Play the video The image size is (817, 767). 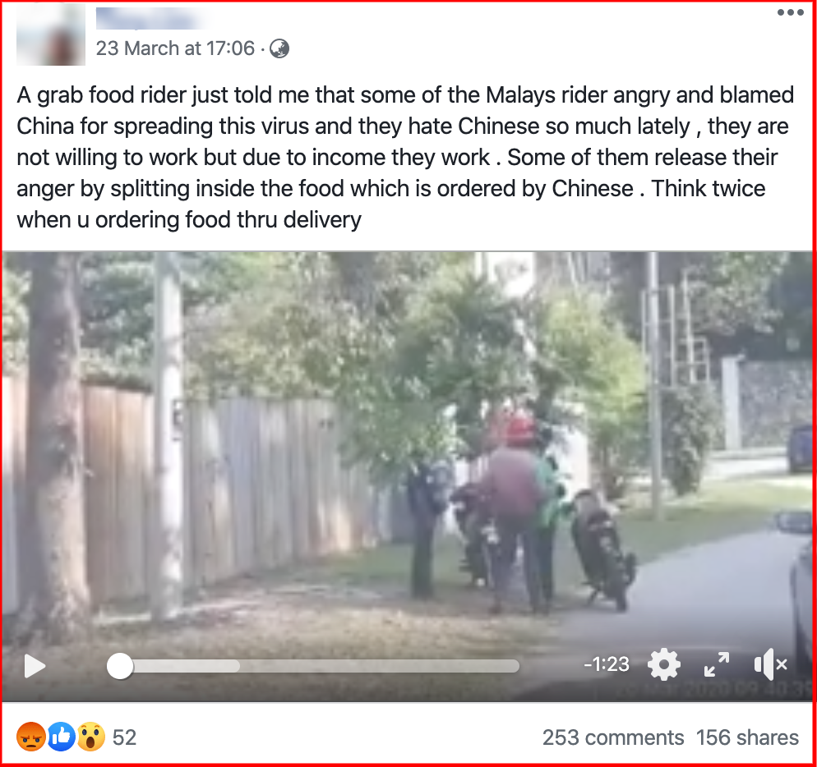[35, 666]
